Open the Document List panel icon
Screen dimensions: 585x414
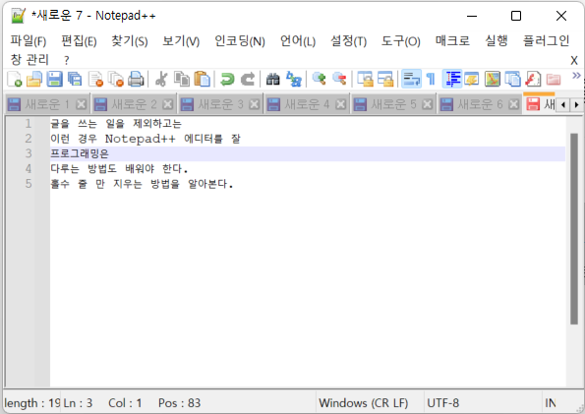point(512,79)
